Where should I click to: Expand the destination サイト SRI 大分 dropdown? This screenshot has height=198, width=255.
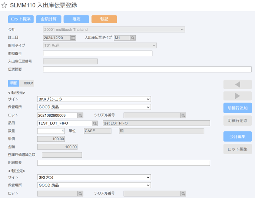point(94,177)
